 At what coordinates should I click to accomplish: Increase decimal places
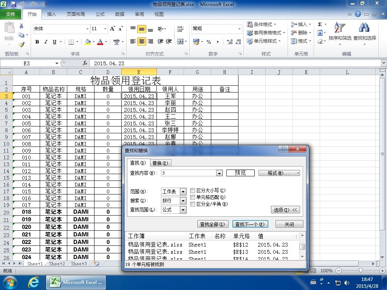tap(229, 42)
